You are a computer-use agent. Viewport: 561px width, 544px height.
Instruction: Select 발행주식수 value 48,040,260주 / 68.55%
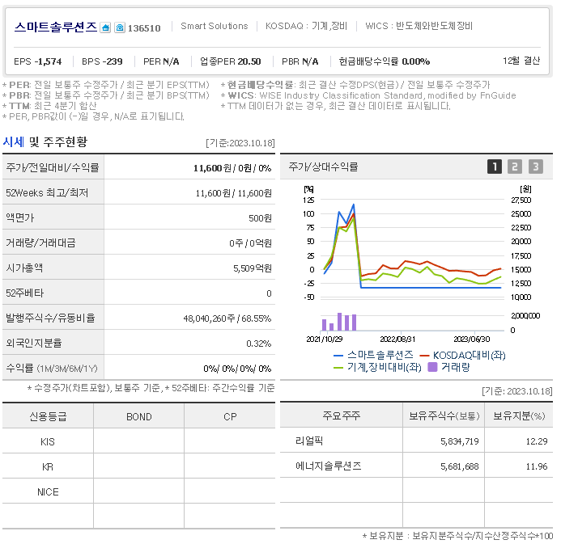(x=227, y=318)
